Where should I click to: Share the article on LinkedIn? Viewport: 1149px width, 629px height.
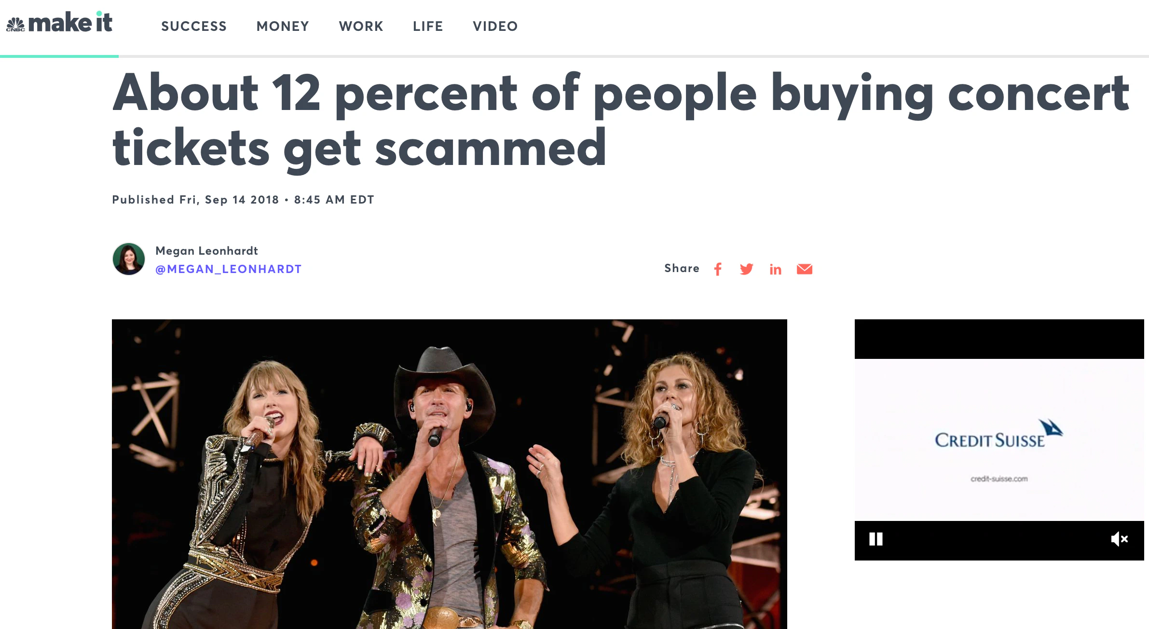click(776, 269)
